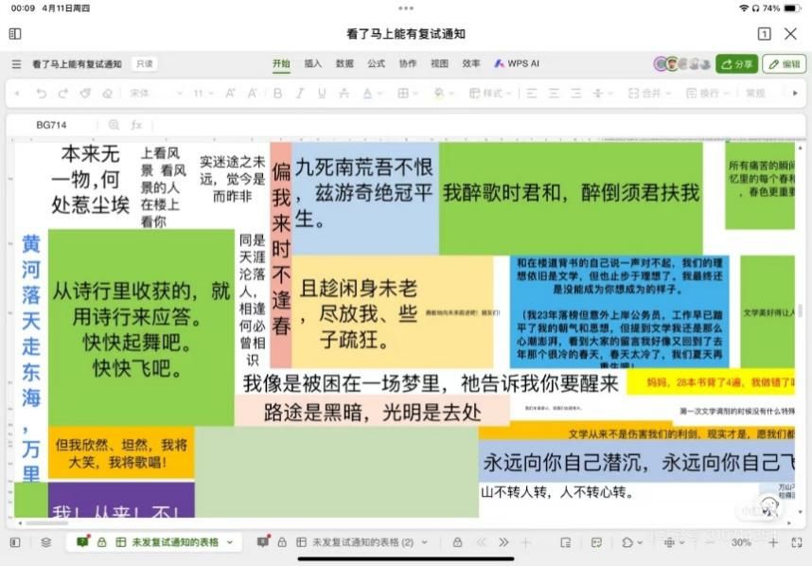This screenshot has width=812, height=566.
Task: Click the fullscreen icon at bottom right
Action: click(794, 542)
